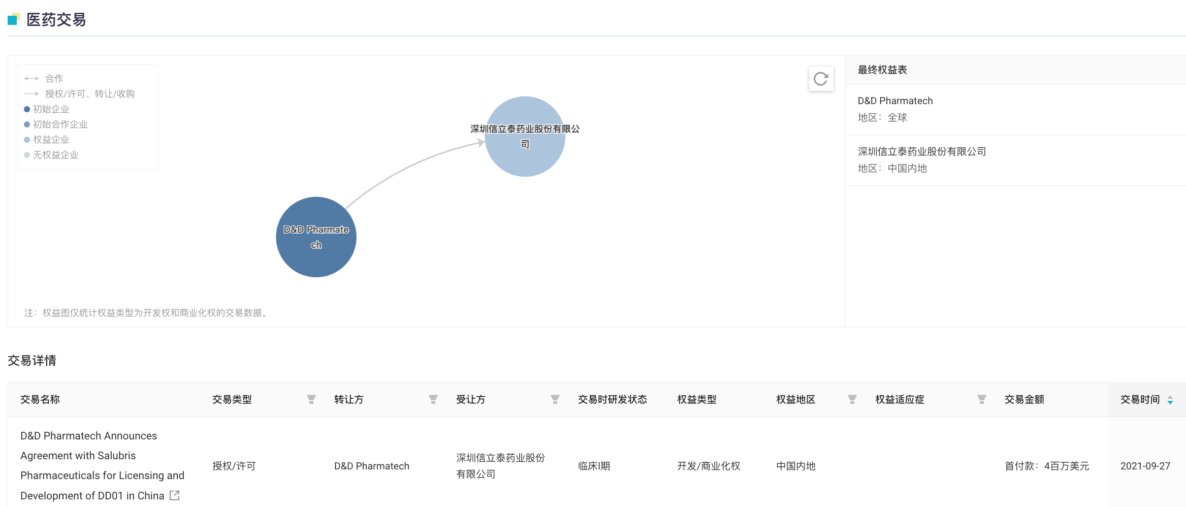This screenshot has width=1186, height=507.
Task: Click the 交易金额 column header
Action: click(x=1024, y=399)
